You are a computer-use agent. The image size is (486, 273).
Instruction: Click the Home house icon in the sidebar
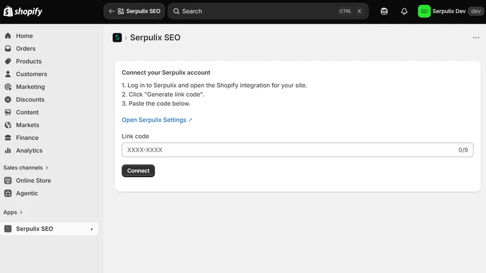pos(8,36)
